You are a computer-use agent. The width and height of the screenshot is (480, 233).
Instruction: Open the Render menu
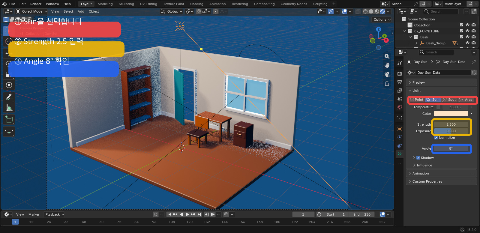36,4
